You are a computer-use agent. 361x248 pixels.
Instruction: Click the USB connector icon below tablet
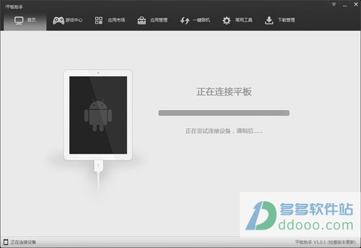[x=98, y=166]
